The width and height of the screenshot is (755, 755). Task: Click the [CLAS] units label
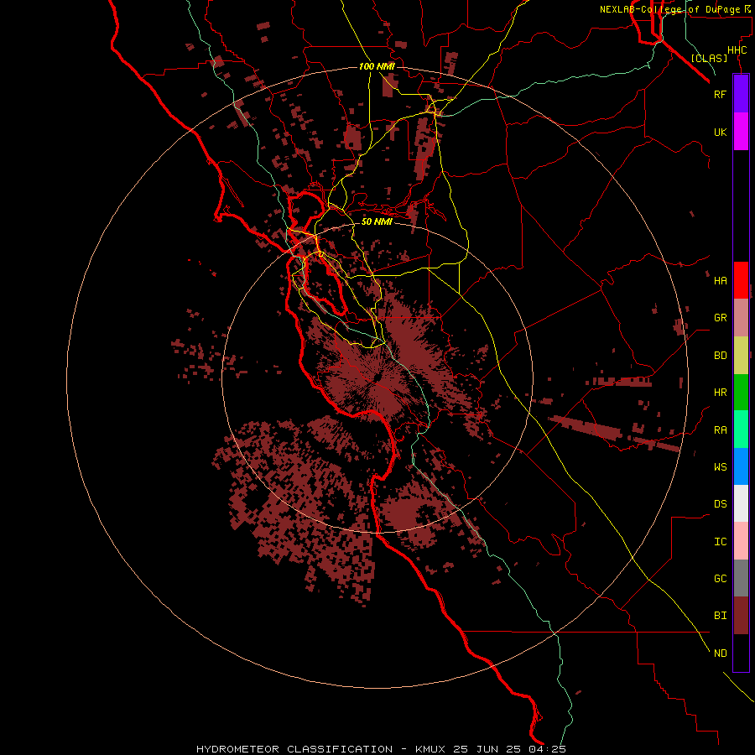[x=709, y=58]
